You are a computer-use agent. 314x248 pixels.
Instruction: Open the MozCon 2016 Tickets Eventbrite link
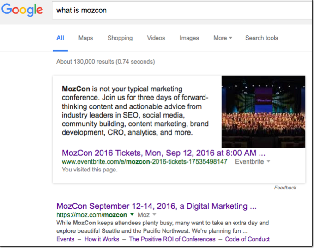[163, 153]
